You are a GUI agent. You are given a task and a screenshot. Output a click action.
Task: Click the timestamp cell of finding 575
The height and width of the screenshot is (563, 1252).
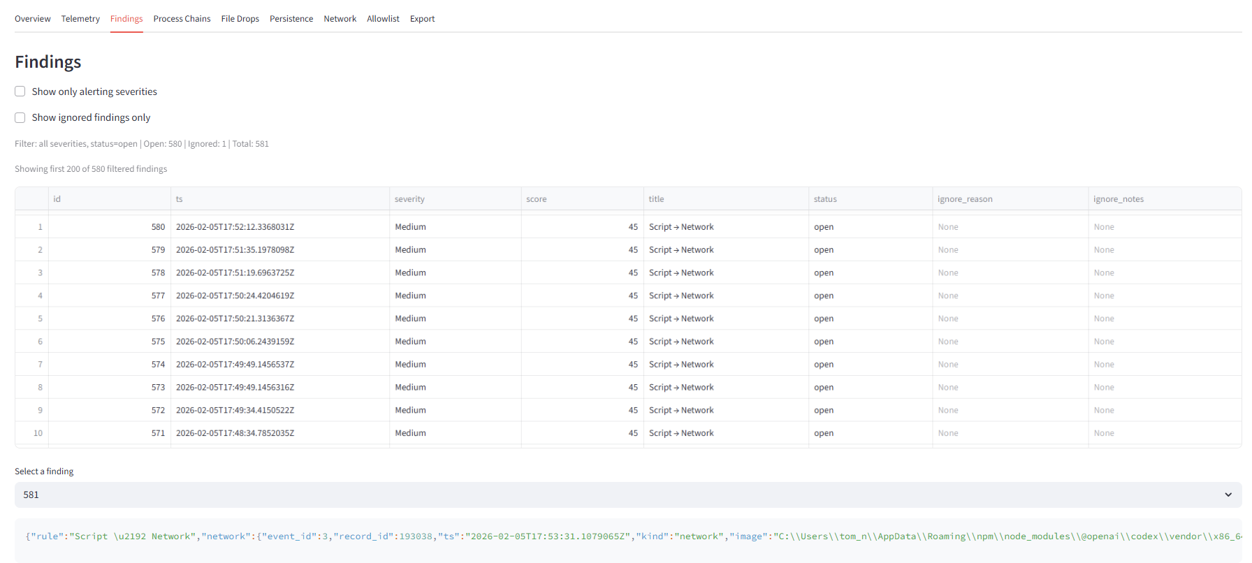(x=235, y=342)
